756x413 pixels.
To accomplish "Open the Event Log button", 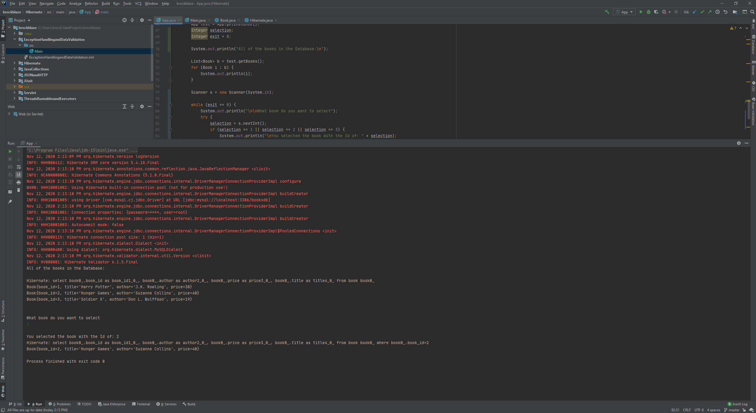I will [738, 404].
